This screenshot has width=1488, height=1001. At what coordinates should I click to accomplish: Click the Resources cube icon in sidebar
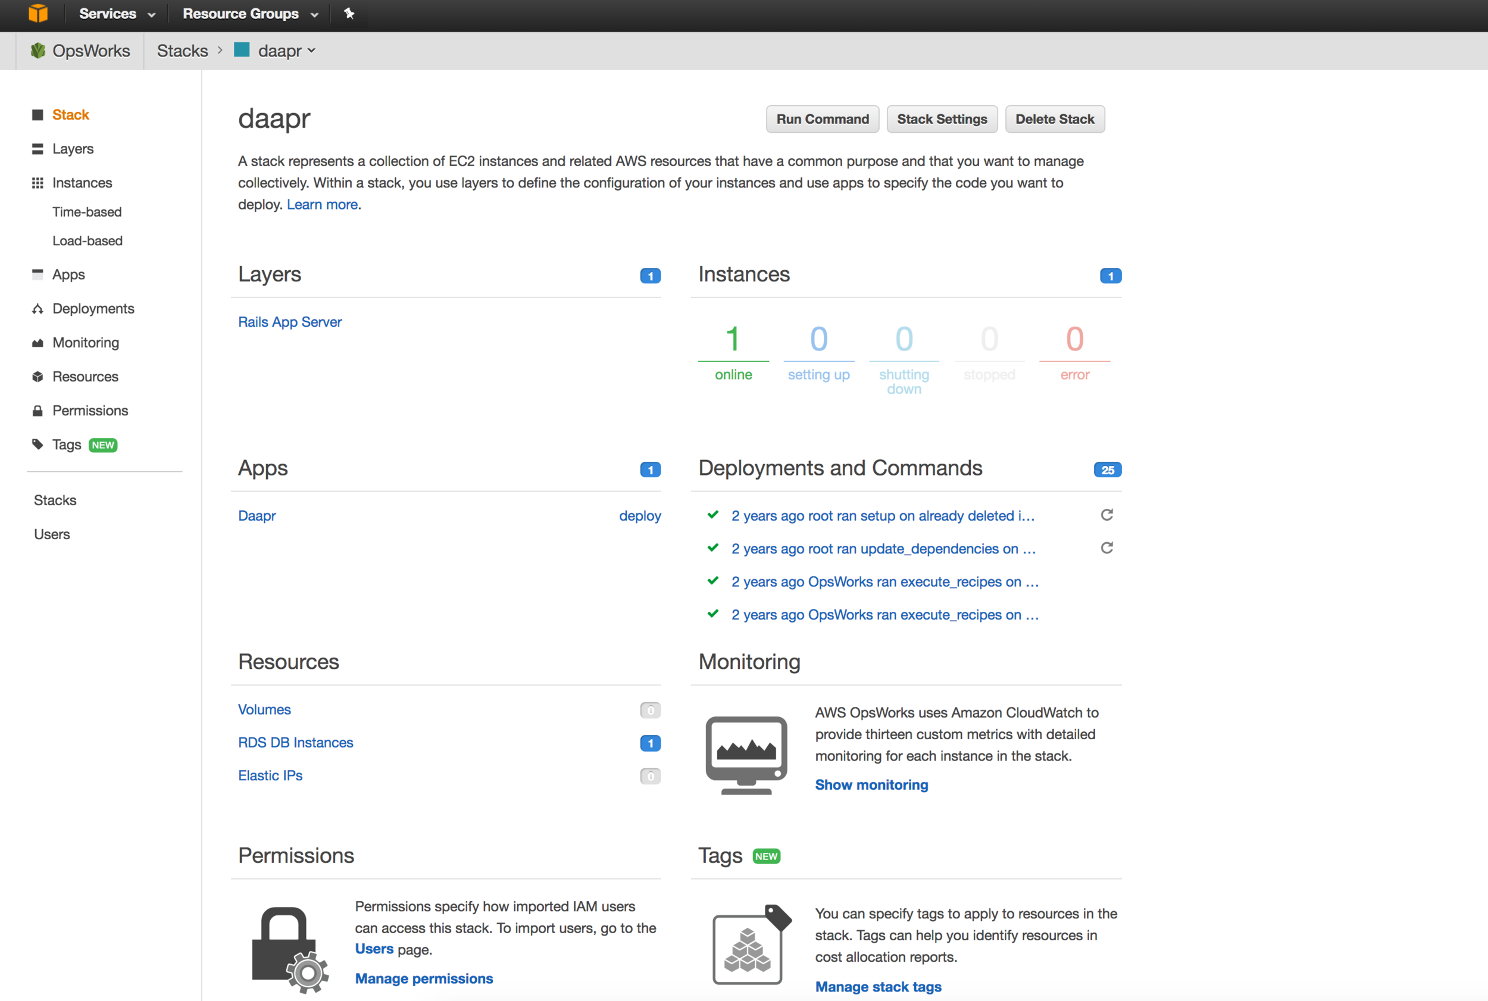[37, 377]
